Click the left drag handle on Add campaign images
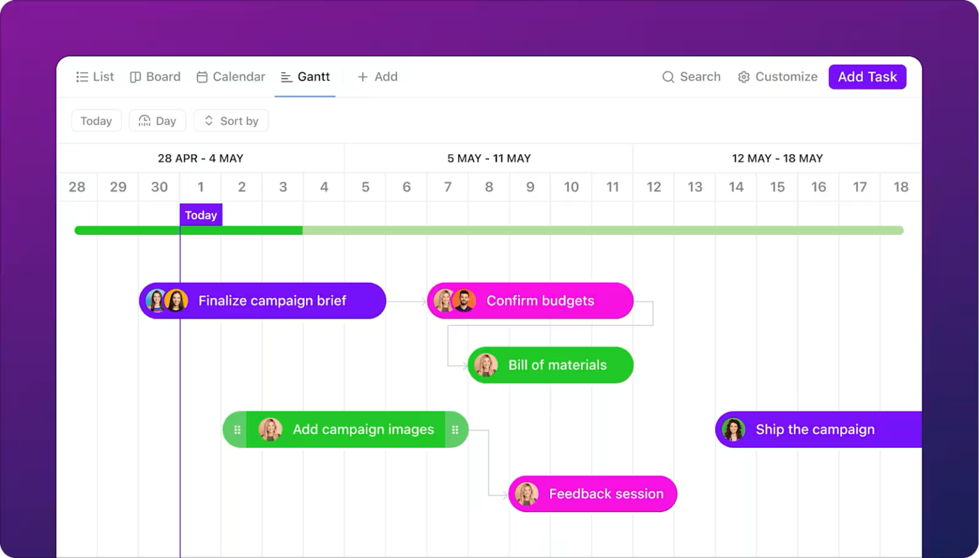Viewport: 979px width, 558px height. [236, 429]
